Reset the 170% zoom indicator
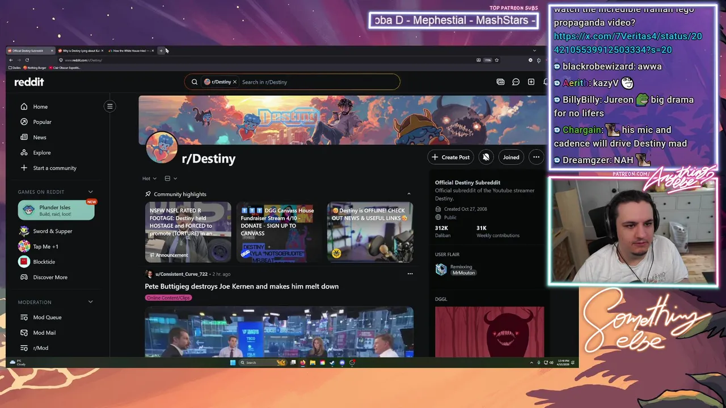The image size is (726, 408). pyautogui.click(x=487, y=60)
